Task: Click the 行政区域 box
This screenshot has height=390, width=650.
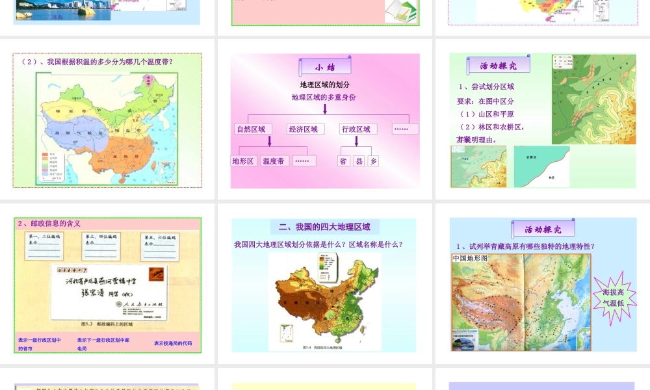Action: [357, 129]
